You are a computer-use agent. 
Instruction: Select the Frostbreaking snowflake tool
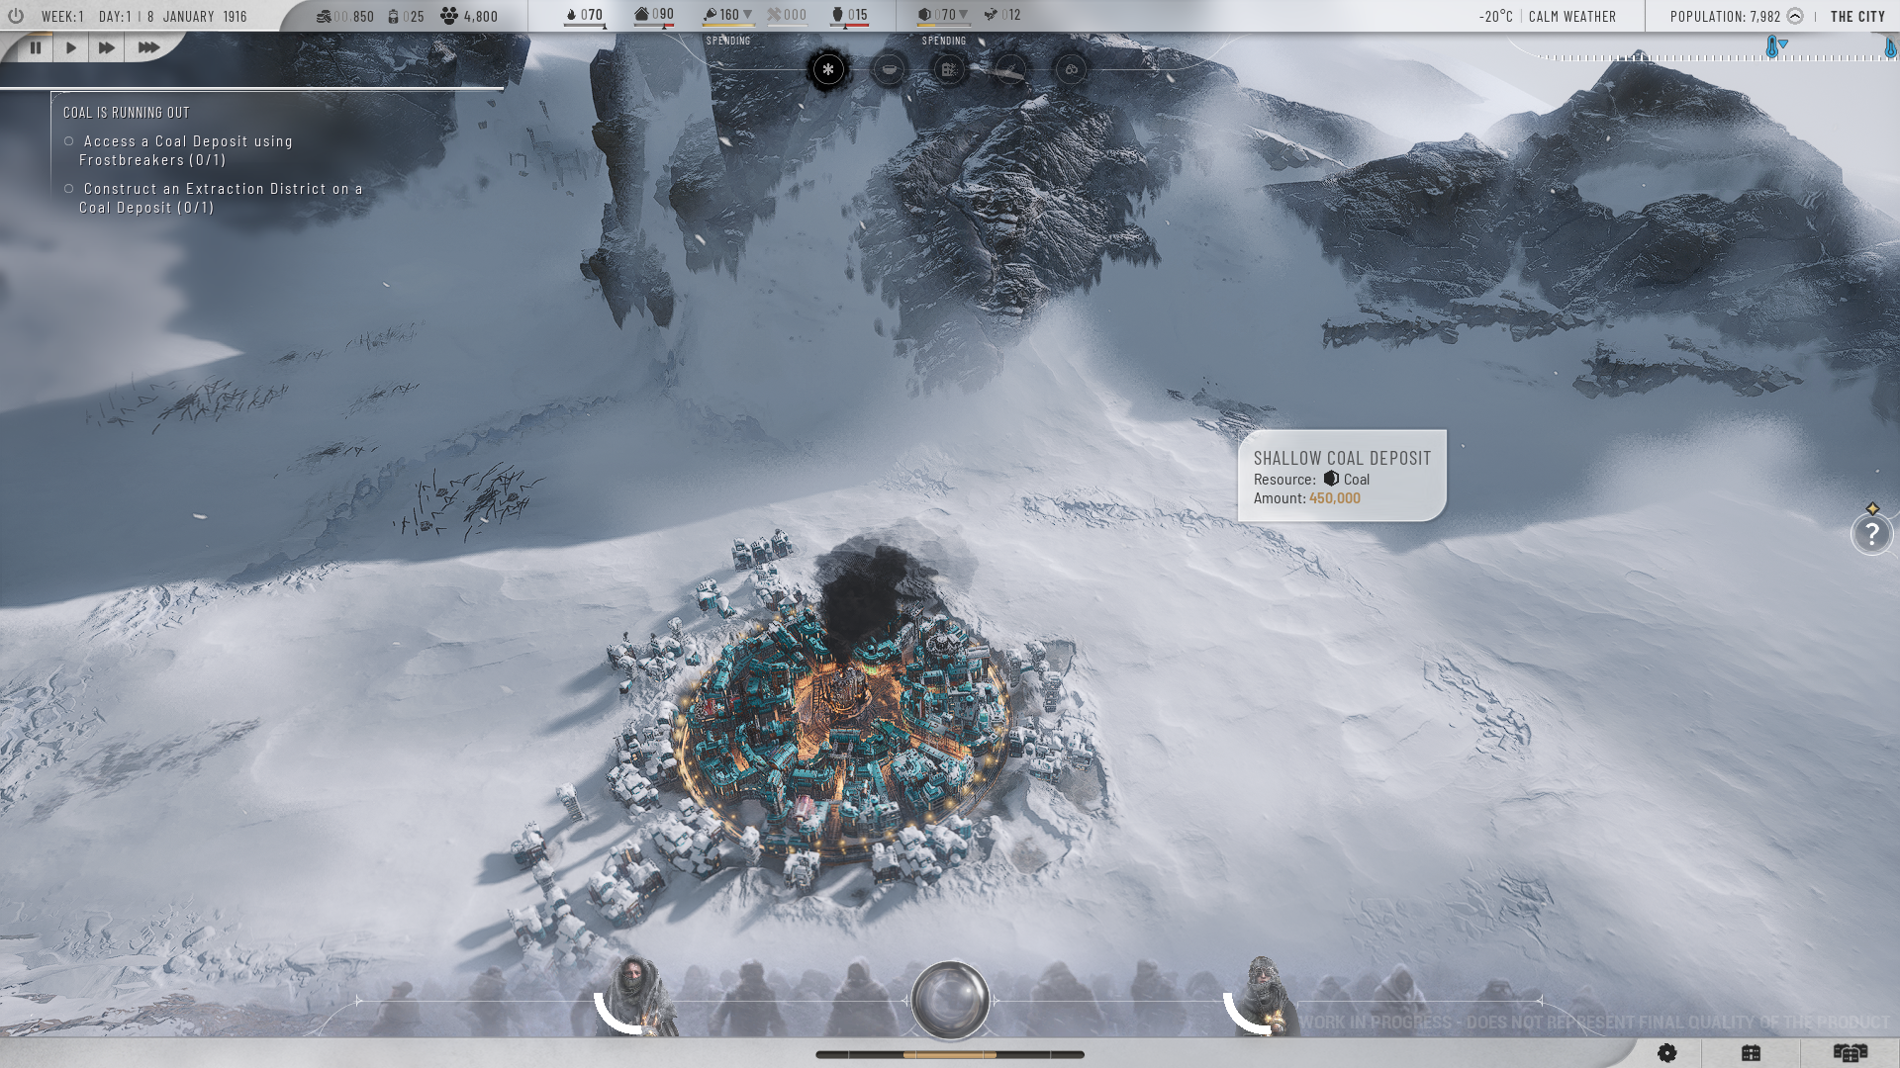tap(828, 69)
